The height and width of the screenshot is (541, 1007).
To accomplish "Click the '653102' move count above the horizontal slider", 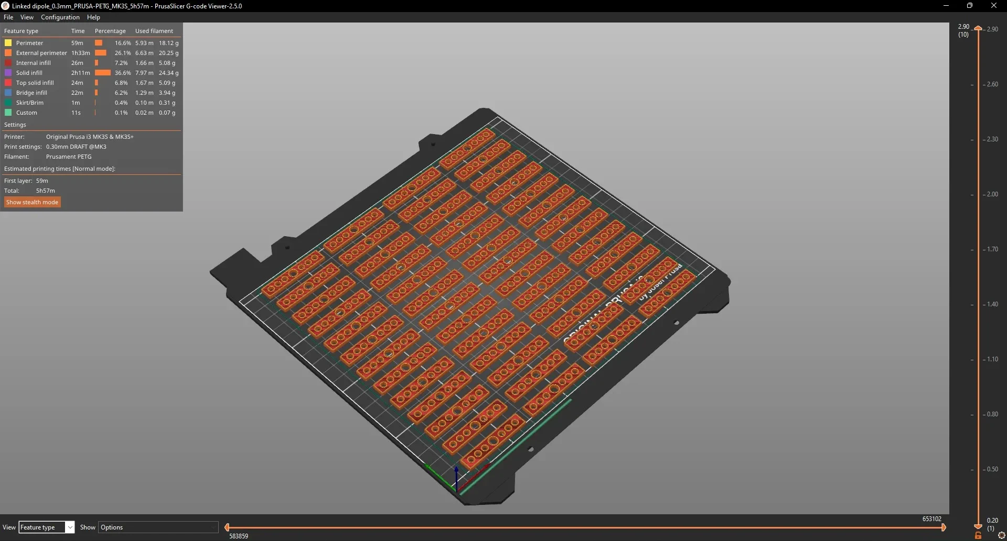I will pyautogui.click(x=932, y=519).
